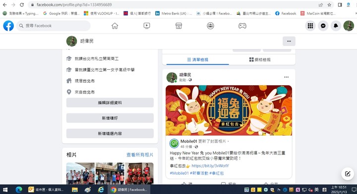Open the third photo thumbnail in 相片 section

click(x=139, y=173)
